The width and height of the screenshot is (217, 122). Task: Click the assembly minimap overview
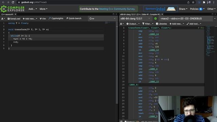[x=210, y=41]
